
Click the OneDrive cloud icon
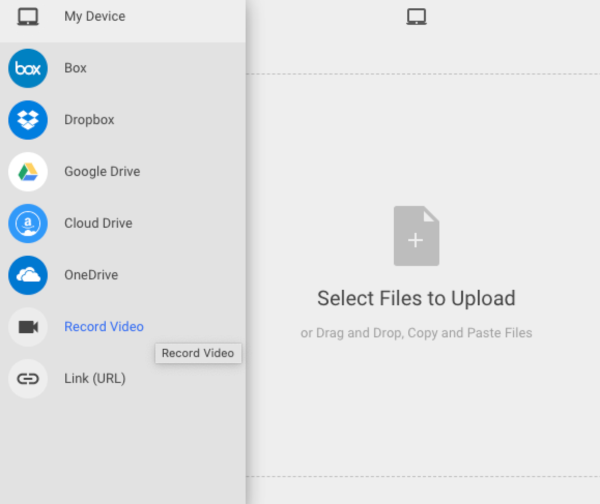tap(27, 275)
